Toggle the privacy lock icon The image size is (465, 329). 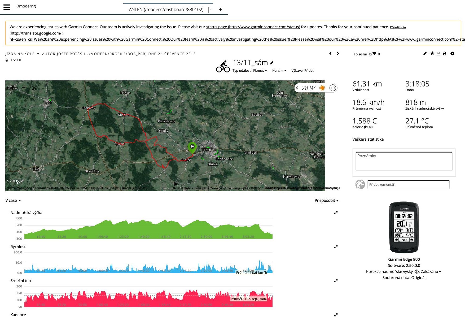pyautogui.click(x=445, y=54)
